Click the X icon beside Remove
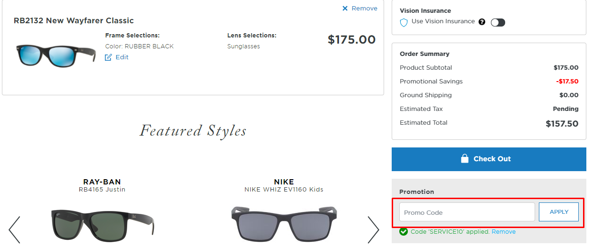 click(x=345, y=9)
